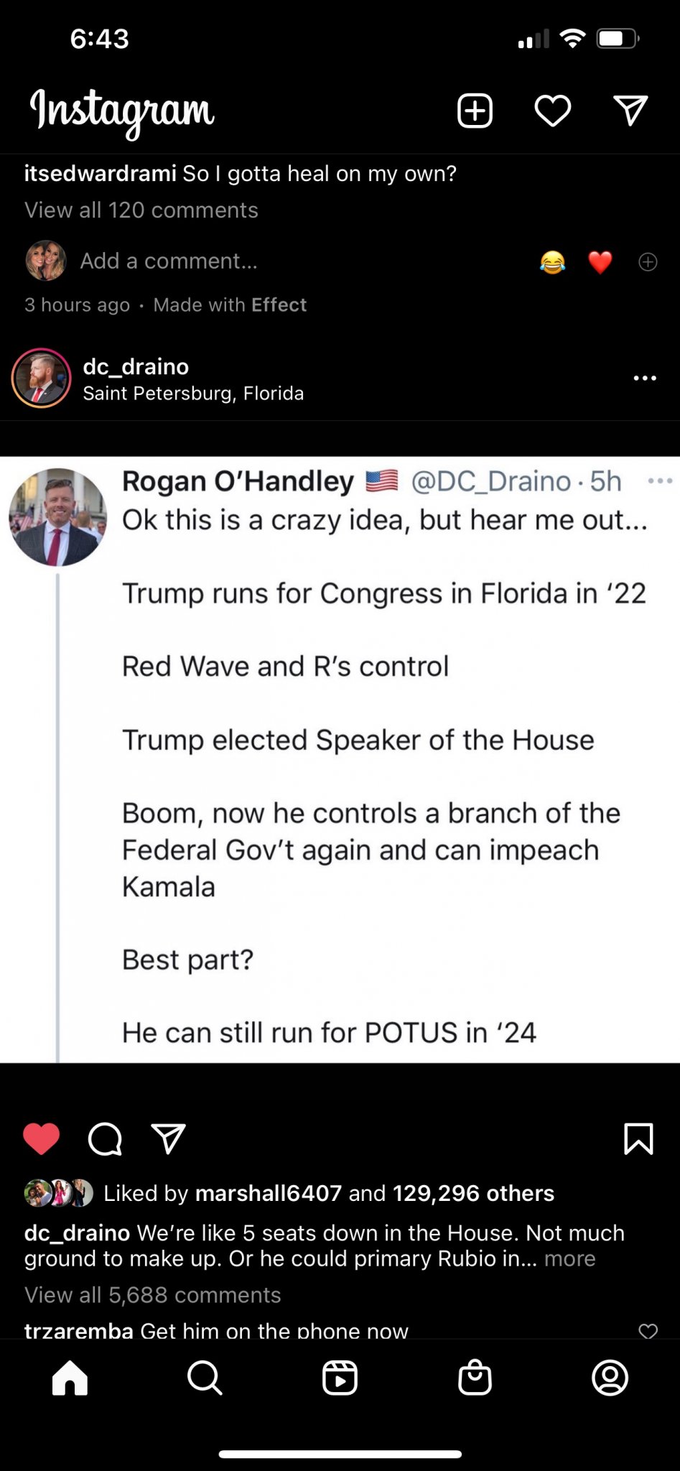Tap the Add a comment field
Screen dimensions: 680x1471
click(x=169, y=261)
